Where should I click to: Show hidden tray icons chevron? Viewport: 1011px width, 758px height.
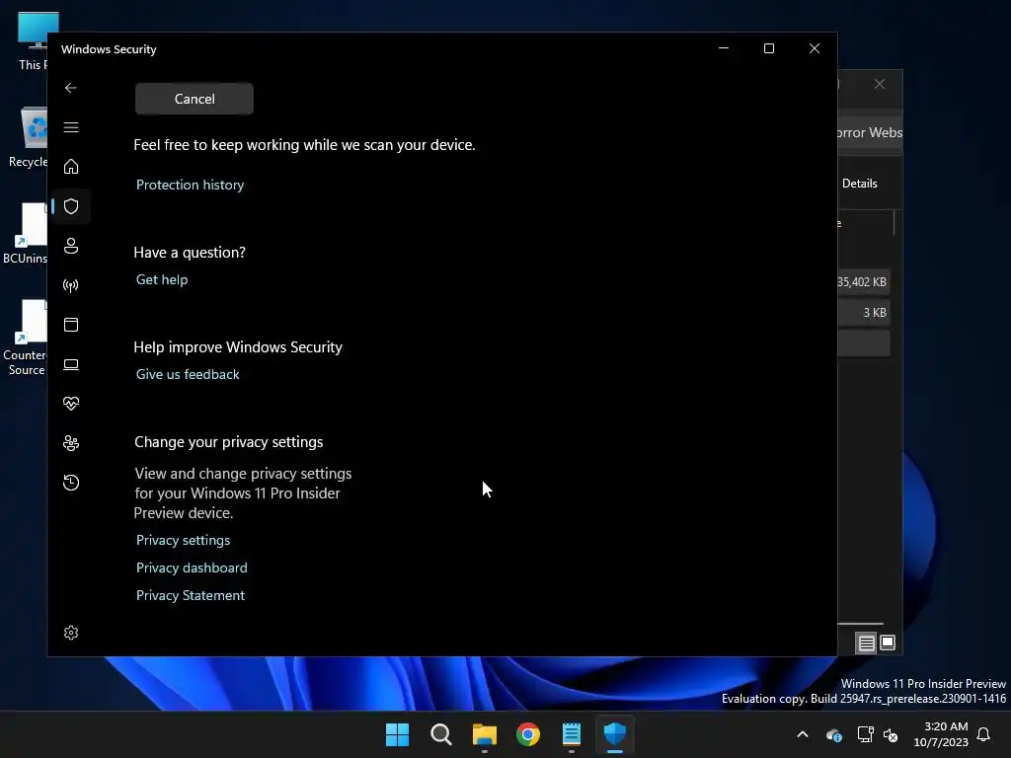pos(803,734)
